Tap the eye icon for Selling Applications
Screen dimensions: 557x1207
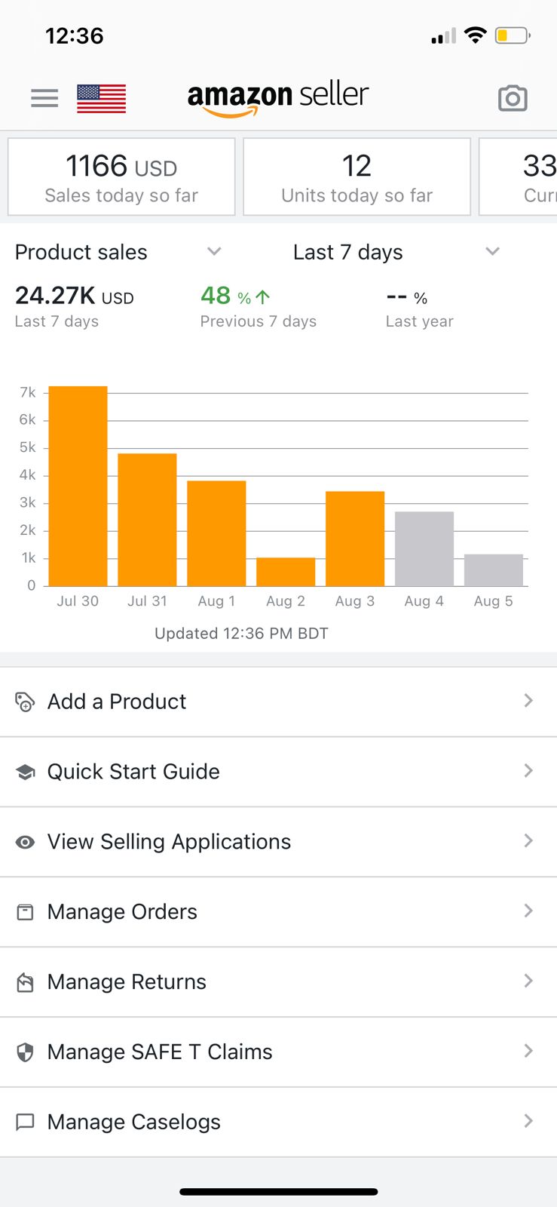(x=25, y=842)
